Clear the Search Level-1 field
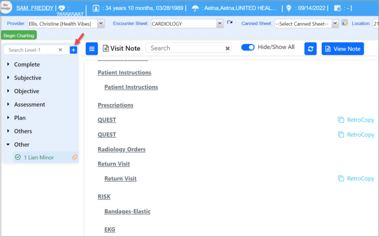The height and width of the screenshot is (237, 379). [60, 50]
